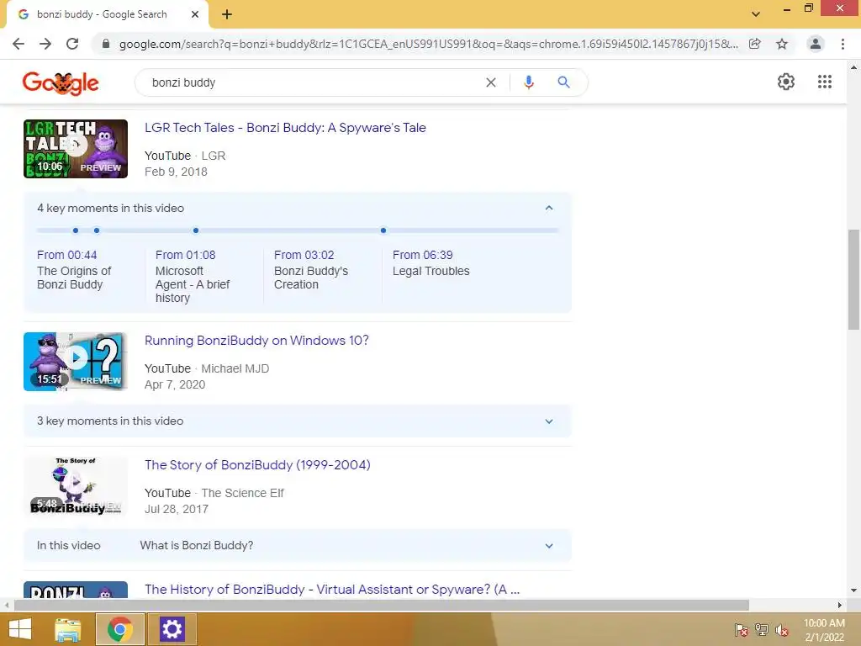This screenshot has width=861, height=646.
Task: Click the scroll right arrow
Action: [840, 606]
